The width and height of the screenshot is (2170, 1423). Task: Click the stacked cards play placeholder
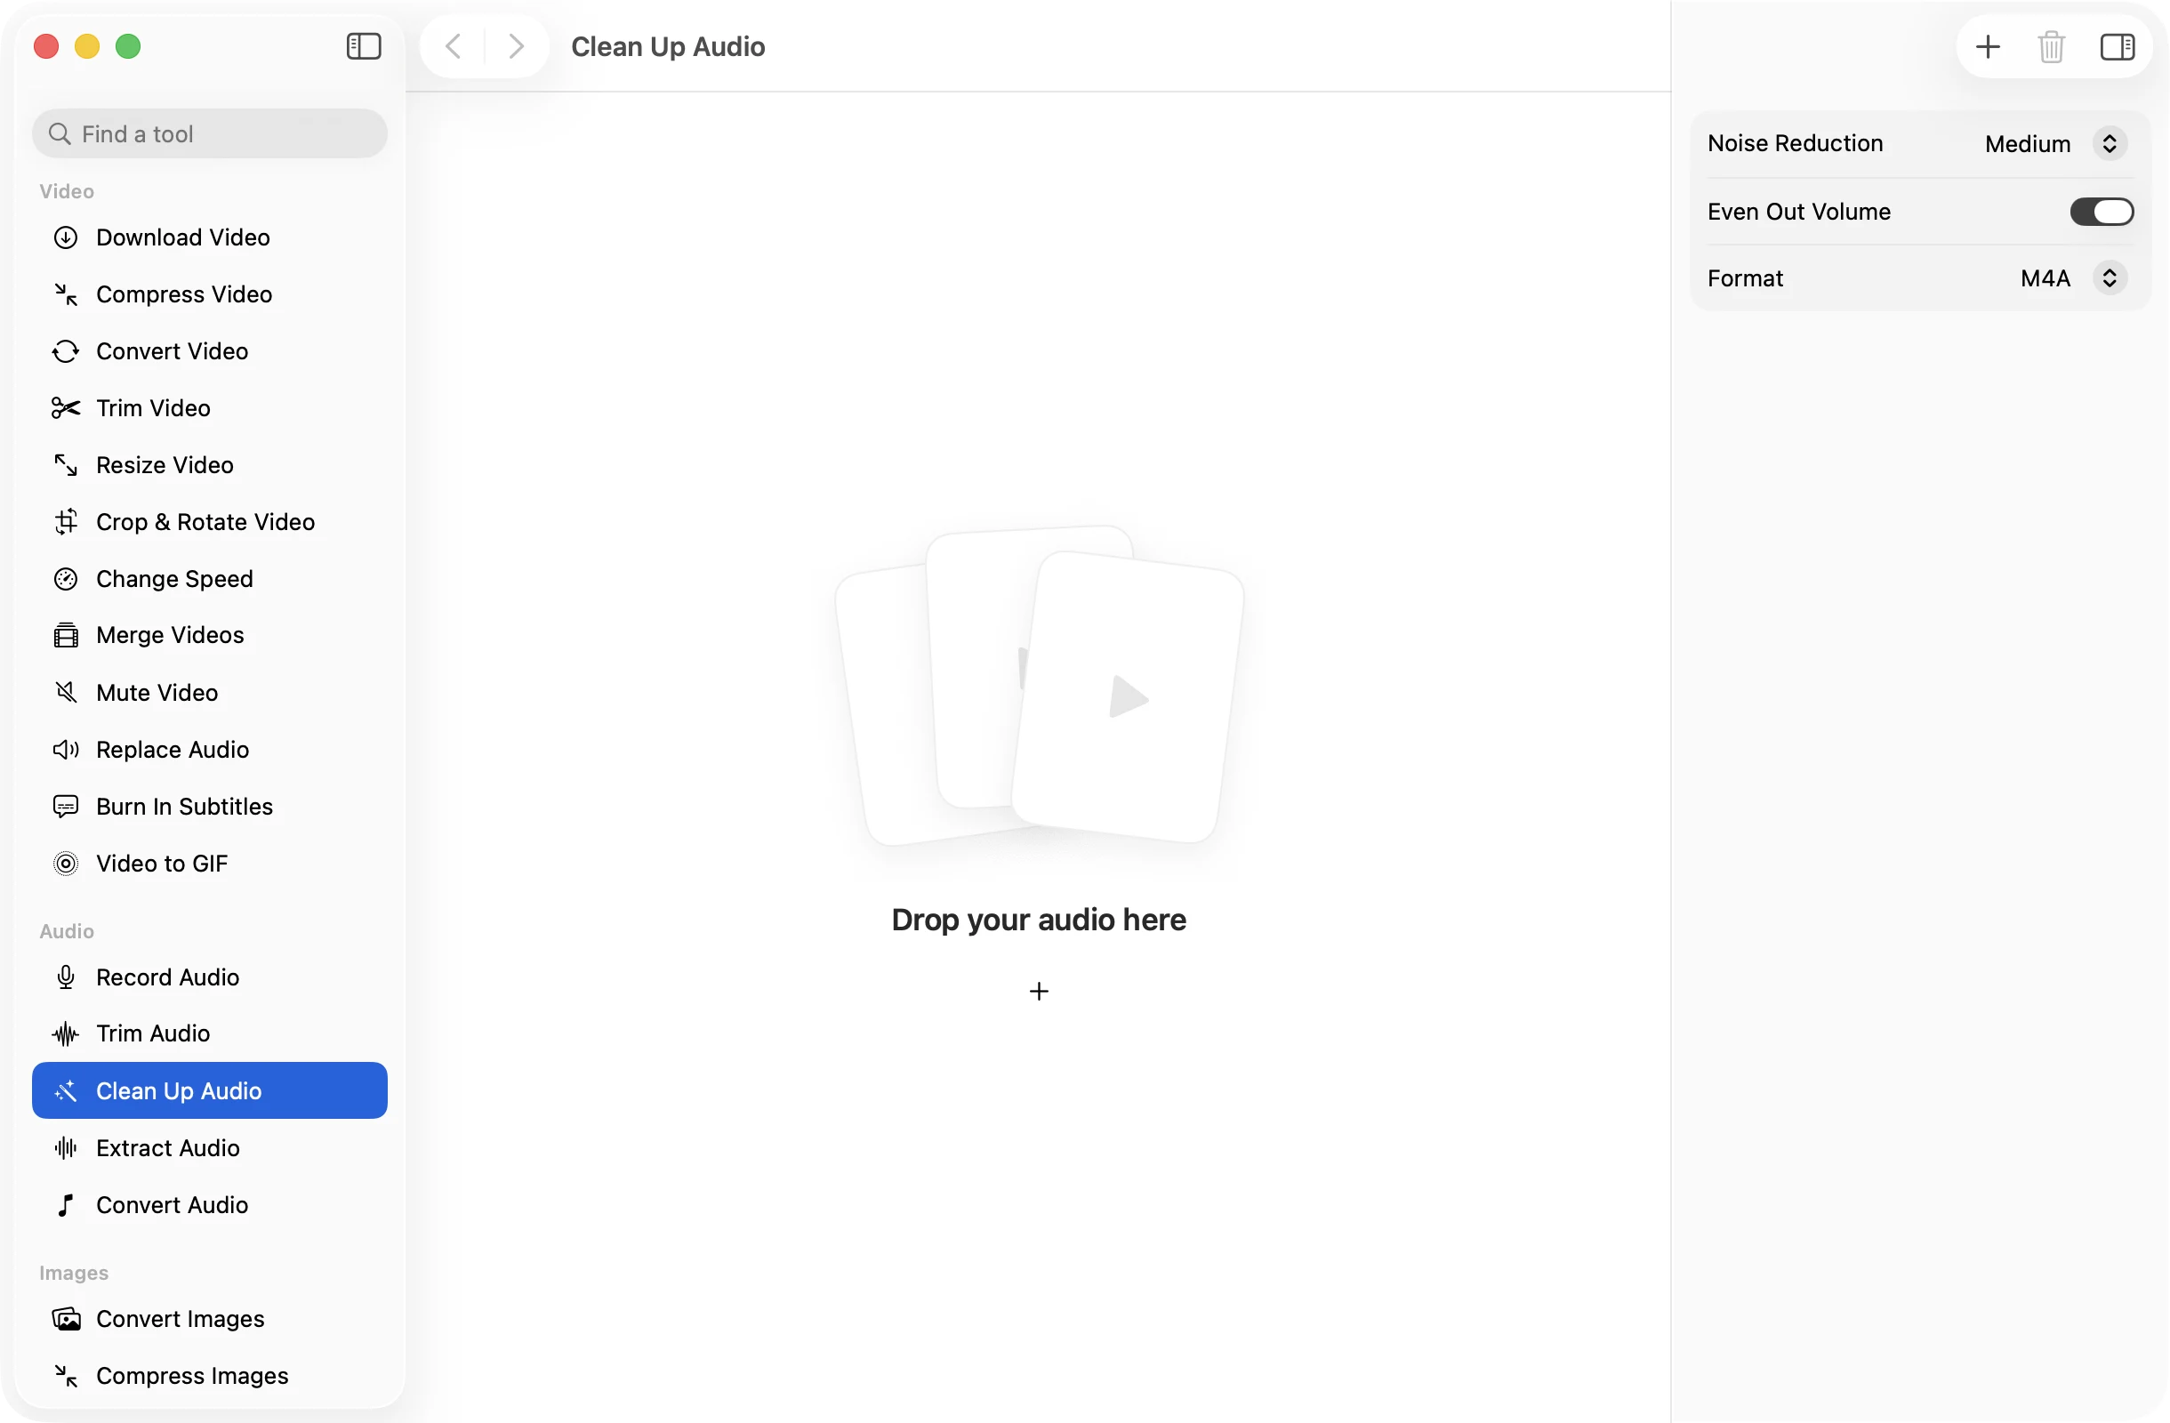1040,686
